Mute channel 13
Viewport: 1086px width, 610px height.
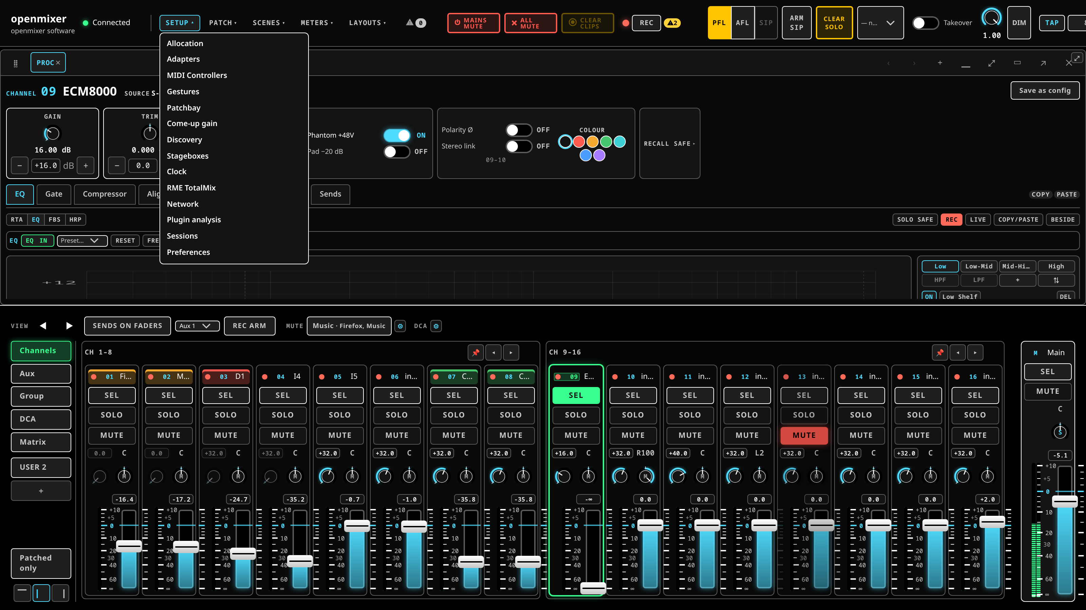804,435
